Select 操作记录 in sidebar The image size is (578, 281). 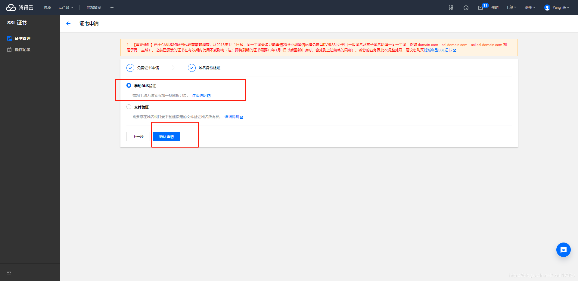point(23,50)
